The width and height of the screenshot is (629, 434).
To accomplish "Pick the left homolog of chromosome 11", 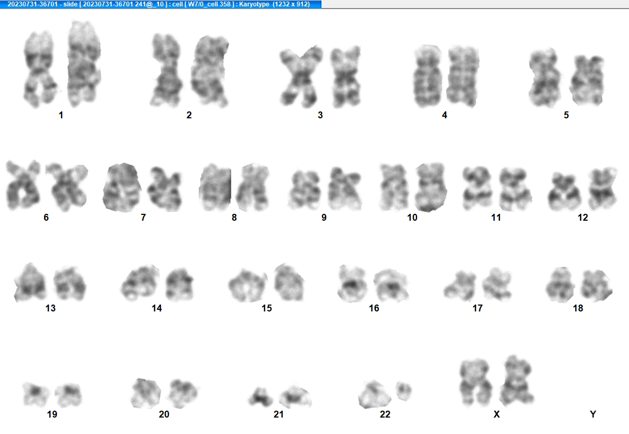I will click(x=478, y=188).
